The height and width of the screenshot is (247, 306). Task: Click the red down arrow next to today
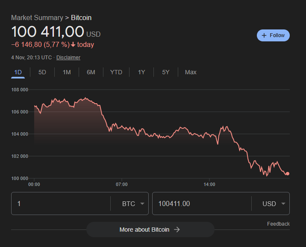click(73, 45)
